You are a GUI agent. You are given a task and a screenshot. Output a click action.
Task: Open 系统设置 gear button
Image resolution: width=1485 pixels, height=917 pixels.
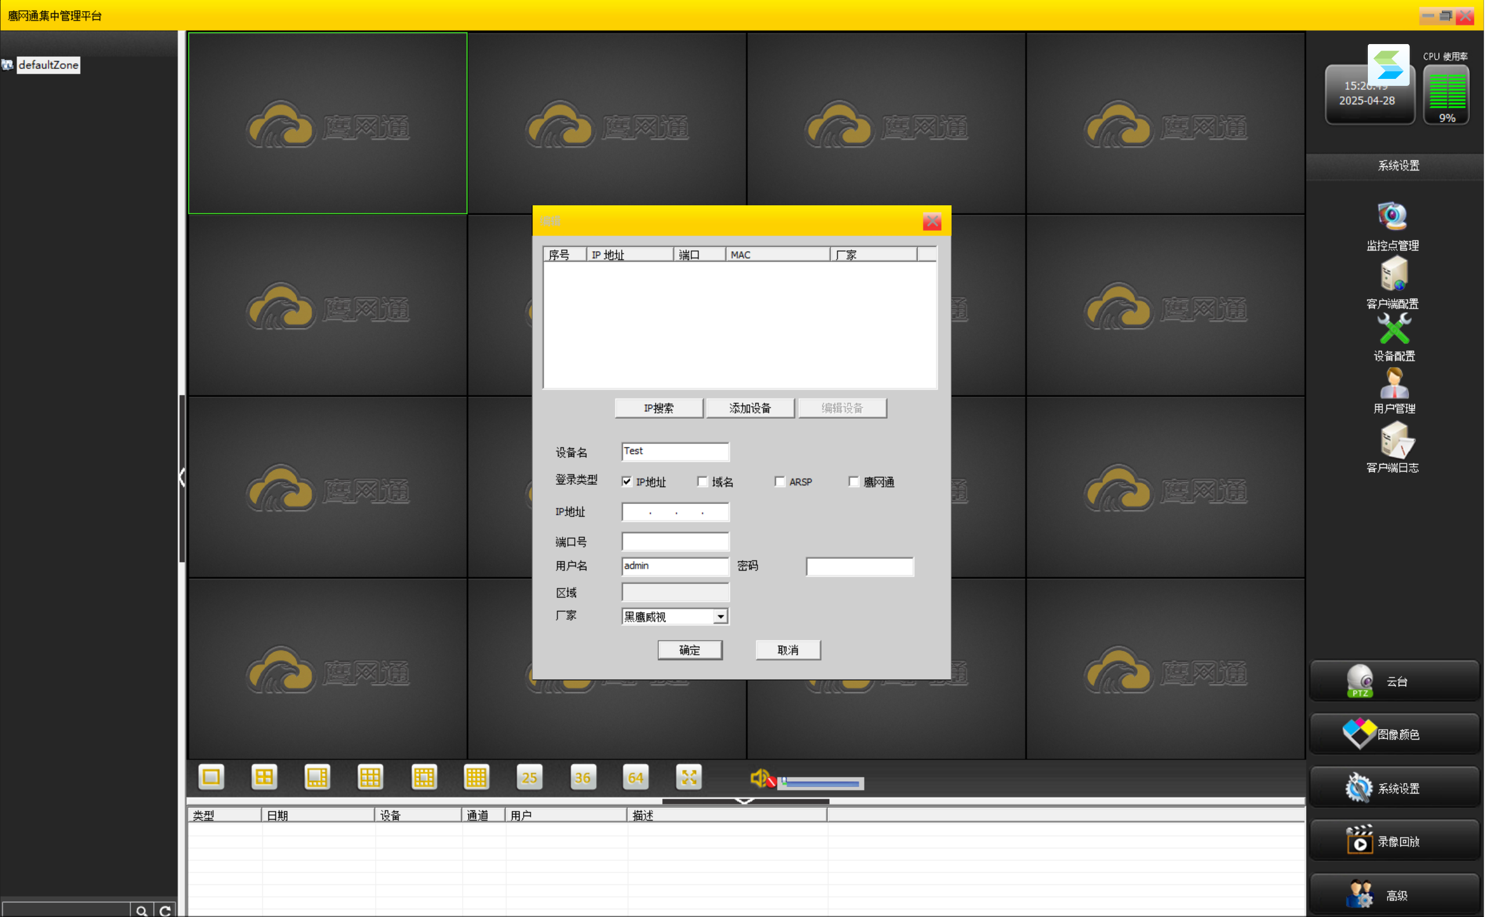pos(1395,788)
